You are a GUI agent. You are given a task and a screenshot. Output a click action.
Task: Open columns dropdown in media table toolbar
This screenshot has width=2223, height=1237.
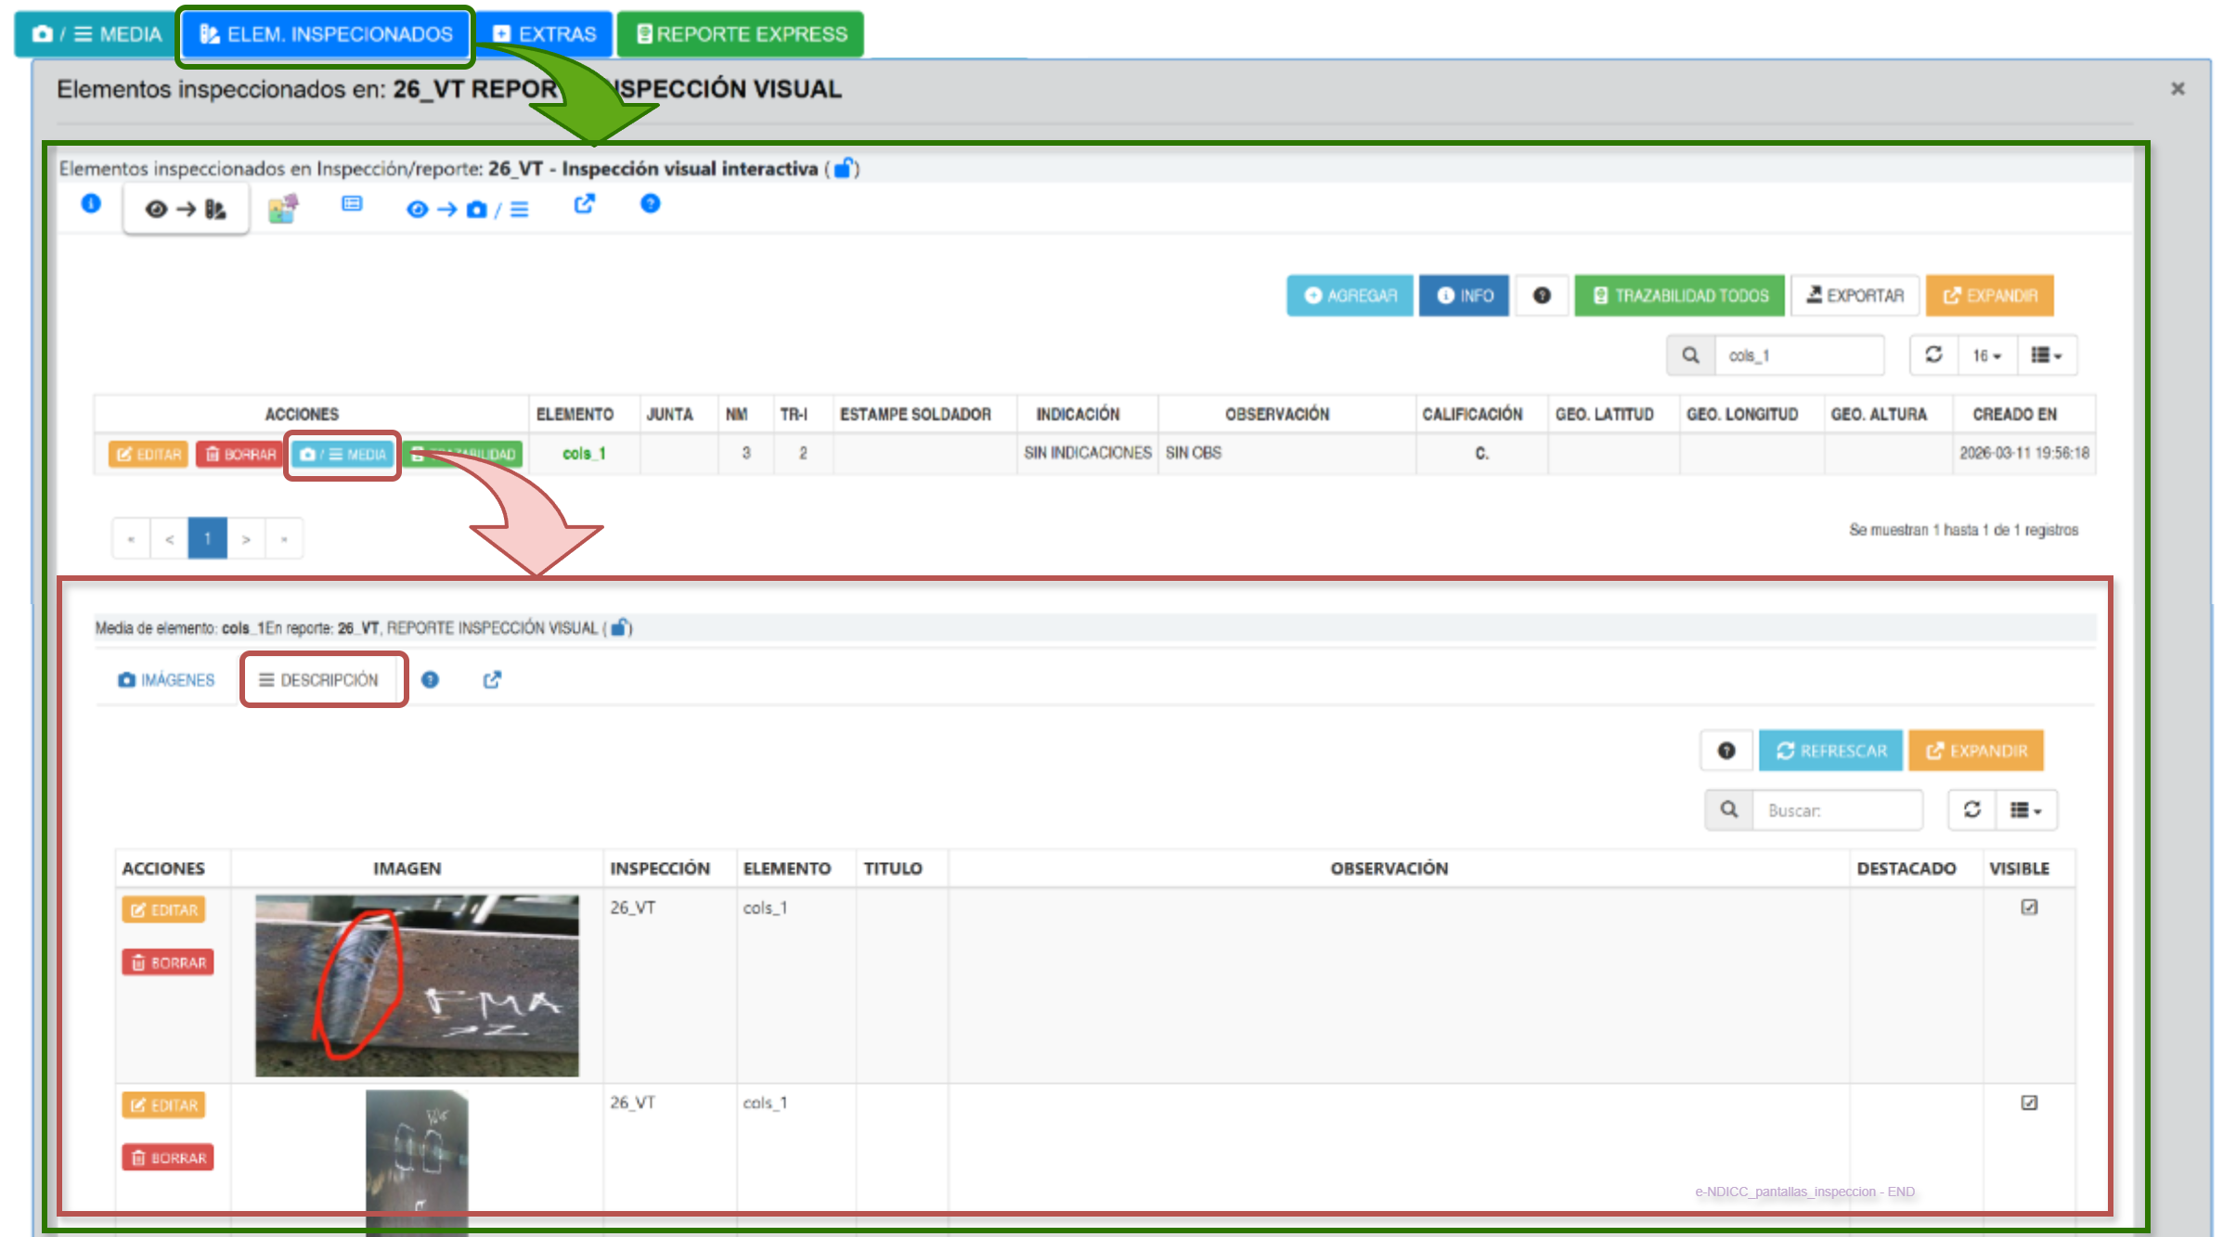coord(2026,810)
